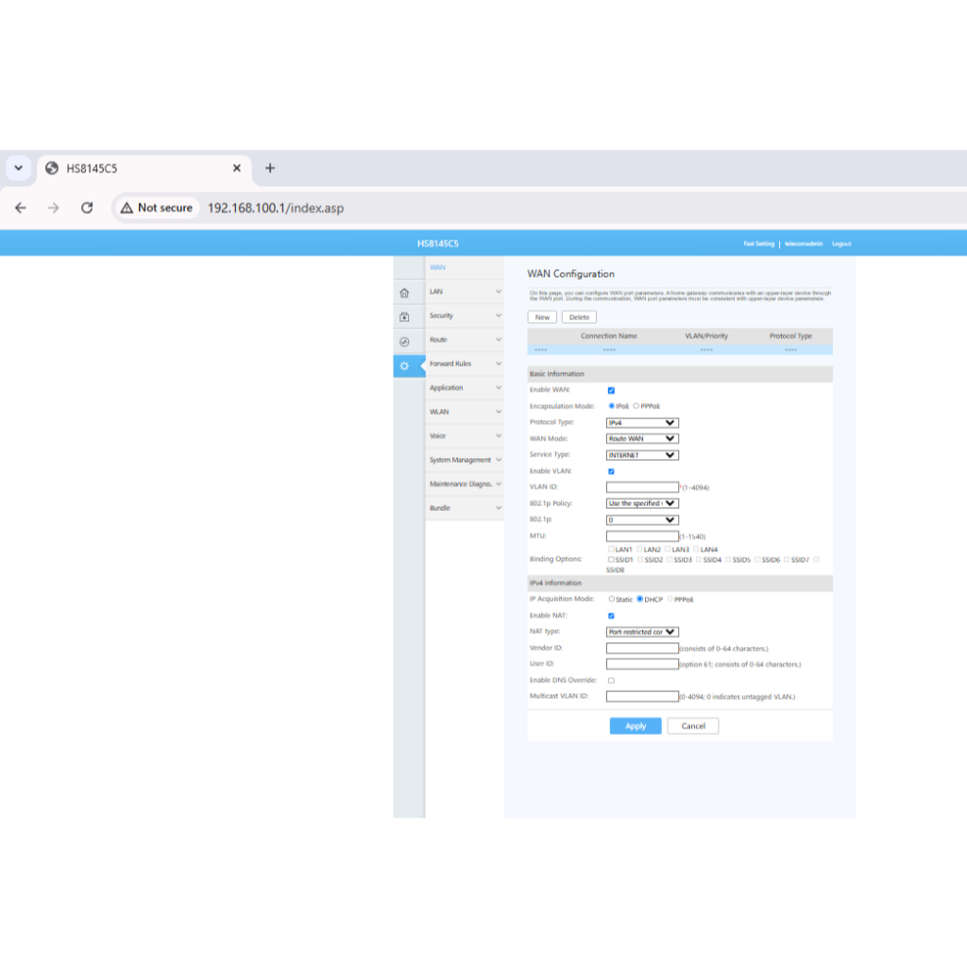
Task: Click the gauge status icon in sidebar
Action: 404,342
